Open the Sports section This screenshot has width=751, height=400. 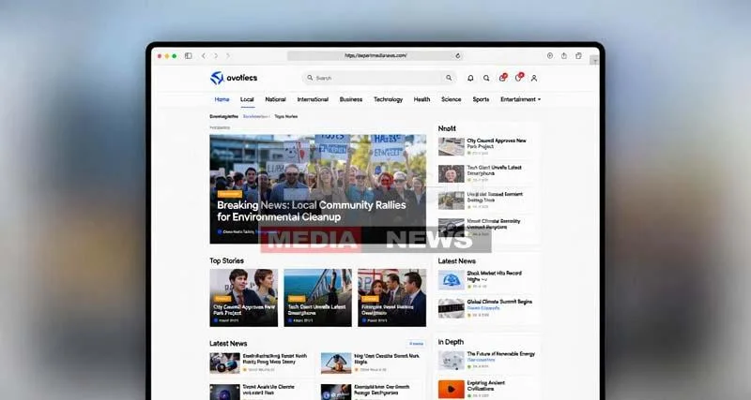click(x=481, y=99)
